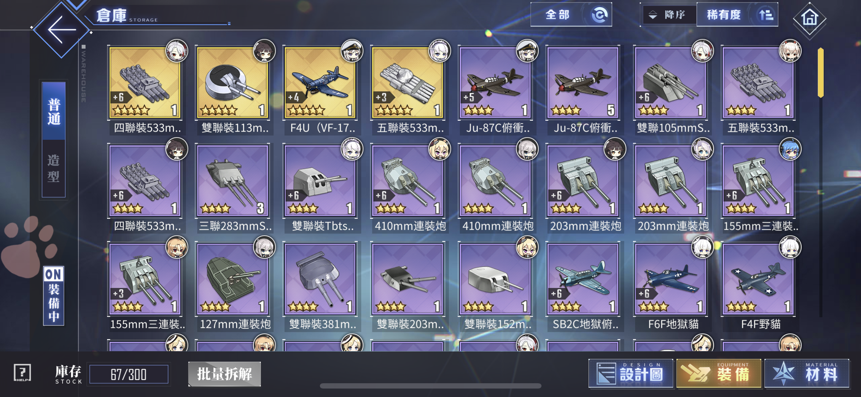The height and width of the screenshot is (397, 861).
Task: Click the 裝備 equipment button
Action: click(x=719, y=373)
